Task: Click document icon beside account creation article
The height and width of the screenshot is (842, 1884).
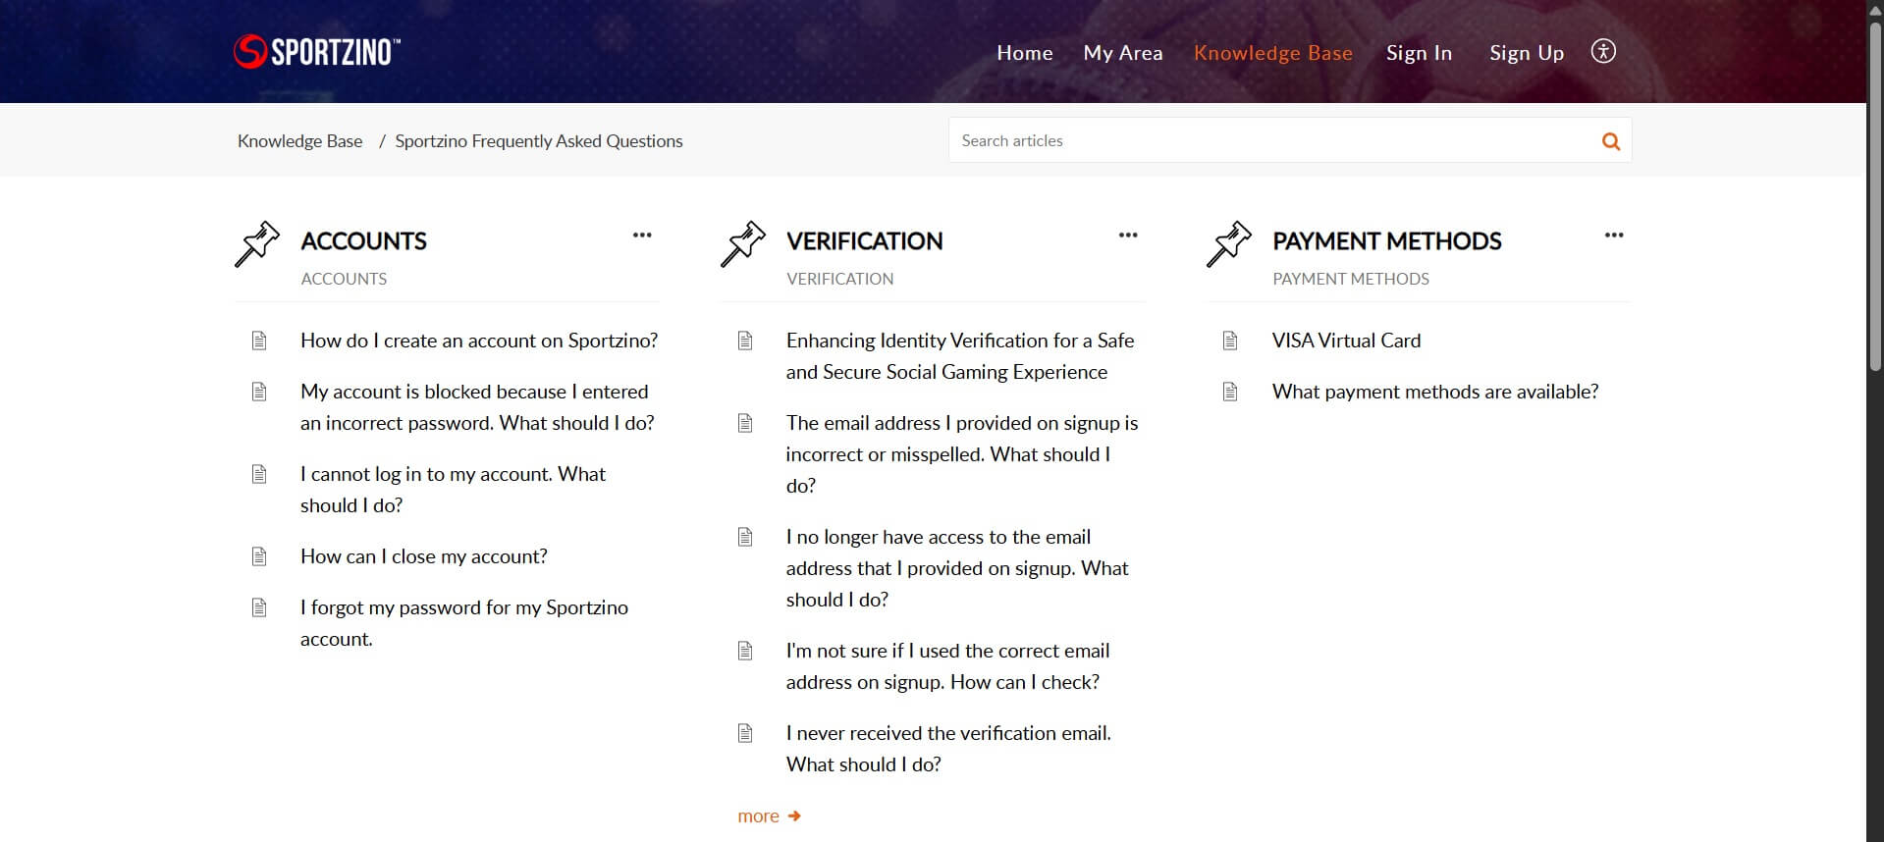Action: [x=259, y=341]
